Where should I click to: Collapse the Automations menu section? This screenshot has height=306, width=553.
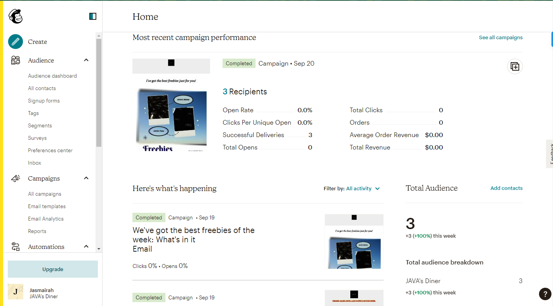coord(86,247)
